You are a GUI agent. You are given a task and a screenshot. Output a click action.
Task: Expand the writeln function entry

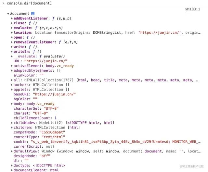(x=12, y=52)
